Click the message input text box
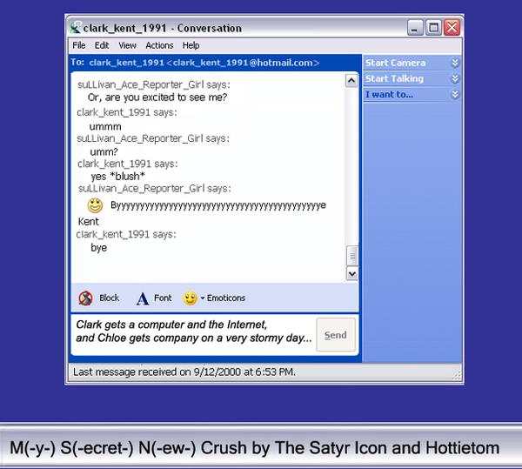522x469 pixels. tap(191, 333)
